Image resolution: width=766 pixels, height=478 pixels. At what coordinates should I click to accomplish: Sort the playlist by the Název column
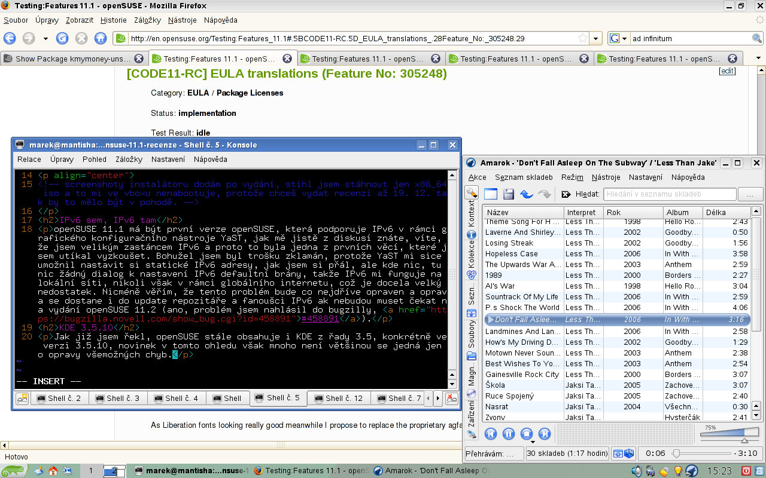tap(524, 212)
